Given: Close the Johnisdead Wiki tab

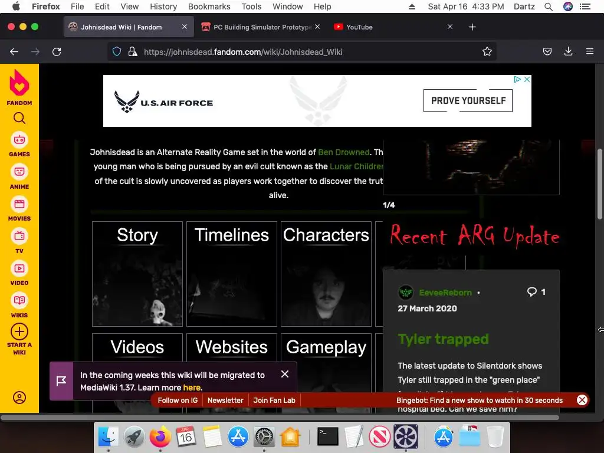Looking at the screenshot, I should tap(185, 27).
